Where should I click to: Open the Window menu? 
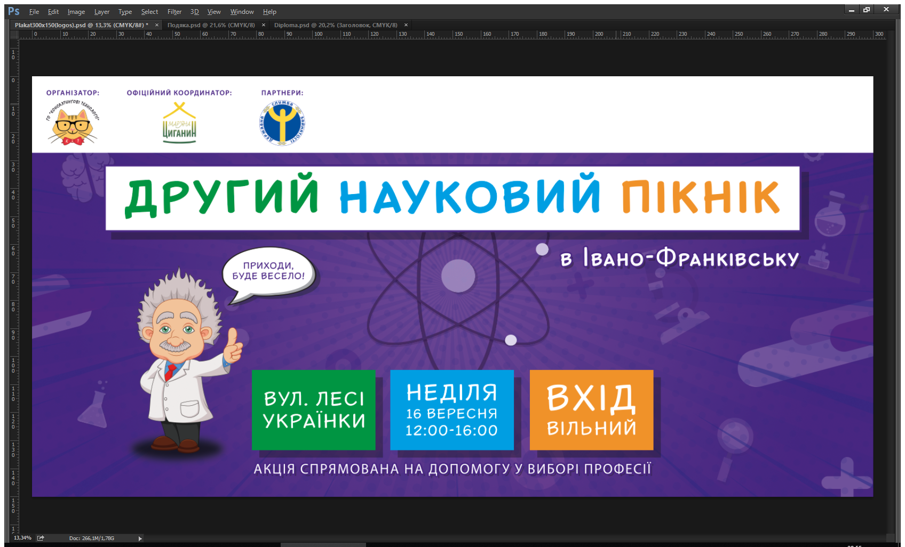tap(242, 12)
